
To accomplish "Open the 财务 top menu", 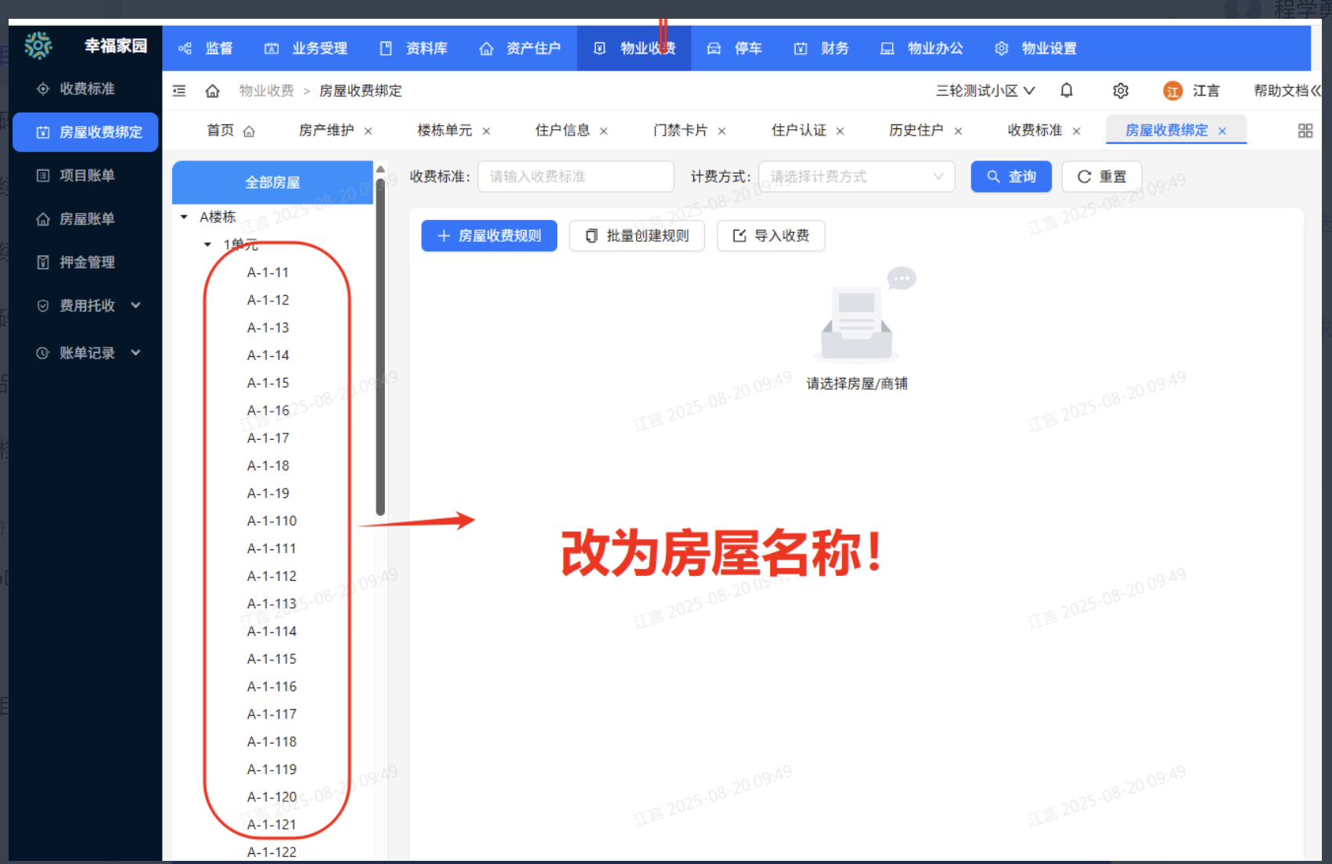I will [821, 49].
